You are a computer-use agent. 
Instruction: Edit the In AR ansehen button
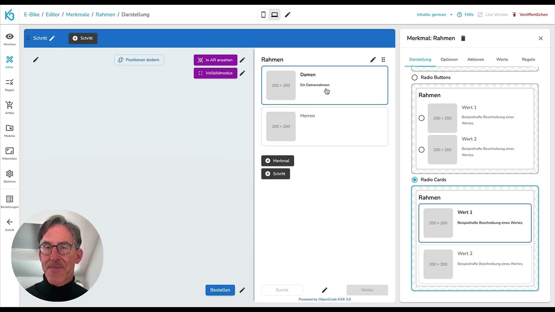click(x=242, y=60)
